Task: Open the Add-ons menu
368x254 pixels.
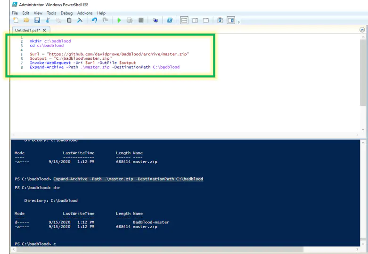Action: (85, 13)
